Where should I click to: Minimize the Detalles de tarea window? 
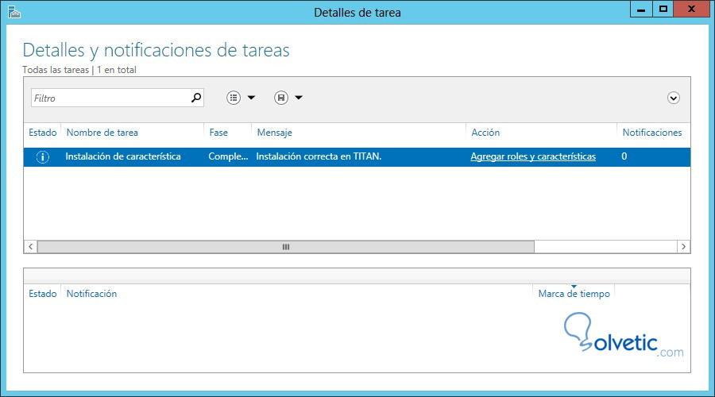coord(640,9)
